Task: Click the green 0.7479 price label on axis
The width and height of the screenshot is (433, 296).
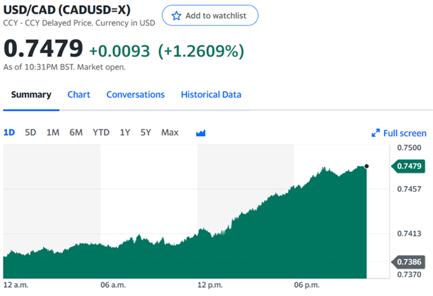Action: [x=410, y=167]
